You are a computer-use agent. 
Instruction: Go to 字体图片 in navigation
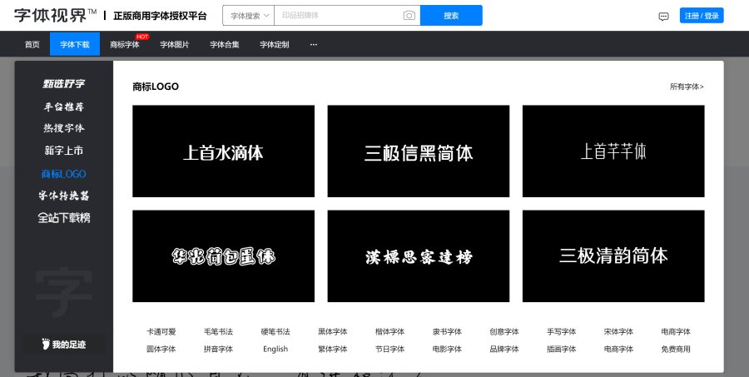point(175,44)
